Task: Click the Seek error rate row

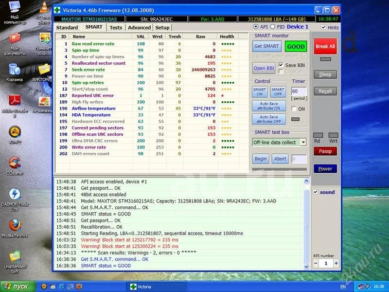Action: pos(152,70)
